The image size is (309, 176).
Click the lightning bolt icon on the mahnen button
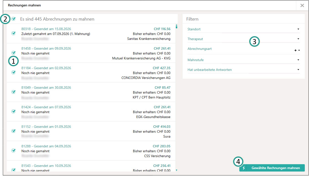coord(244,168)
